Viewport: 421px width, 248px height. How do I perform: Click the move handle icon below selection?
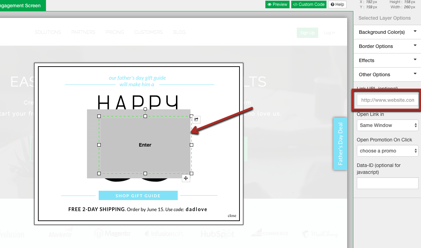(186, 178)
